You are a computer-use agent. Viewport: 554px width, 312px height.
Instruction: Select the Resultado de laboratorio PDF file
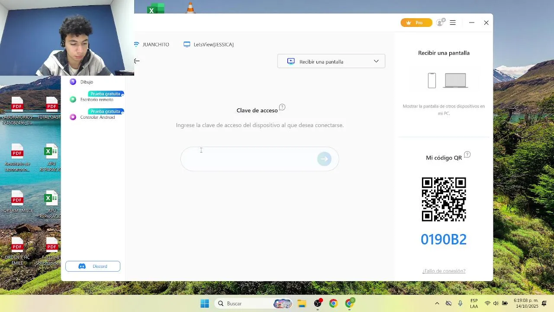(17, 158)
